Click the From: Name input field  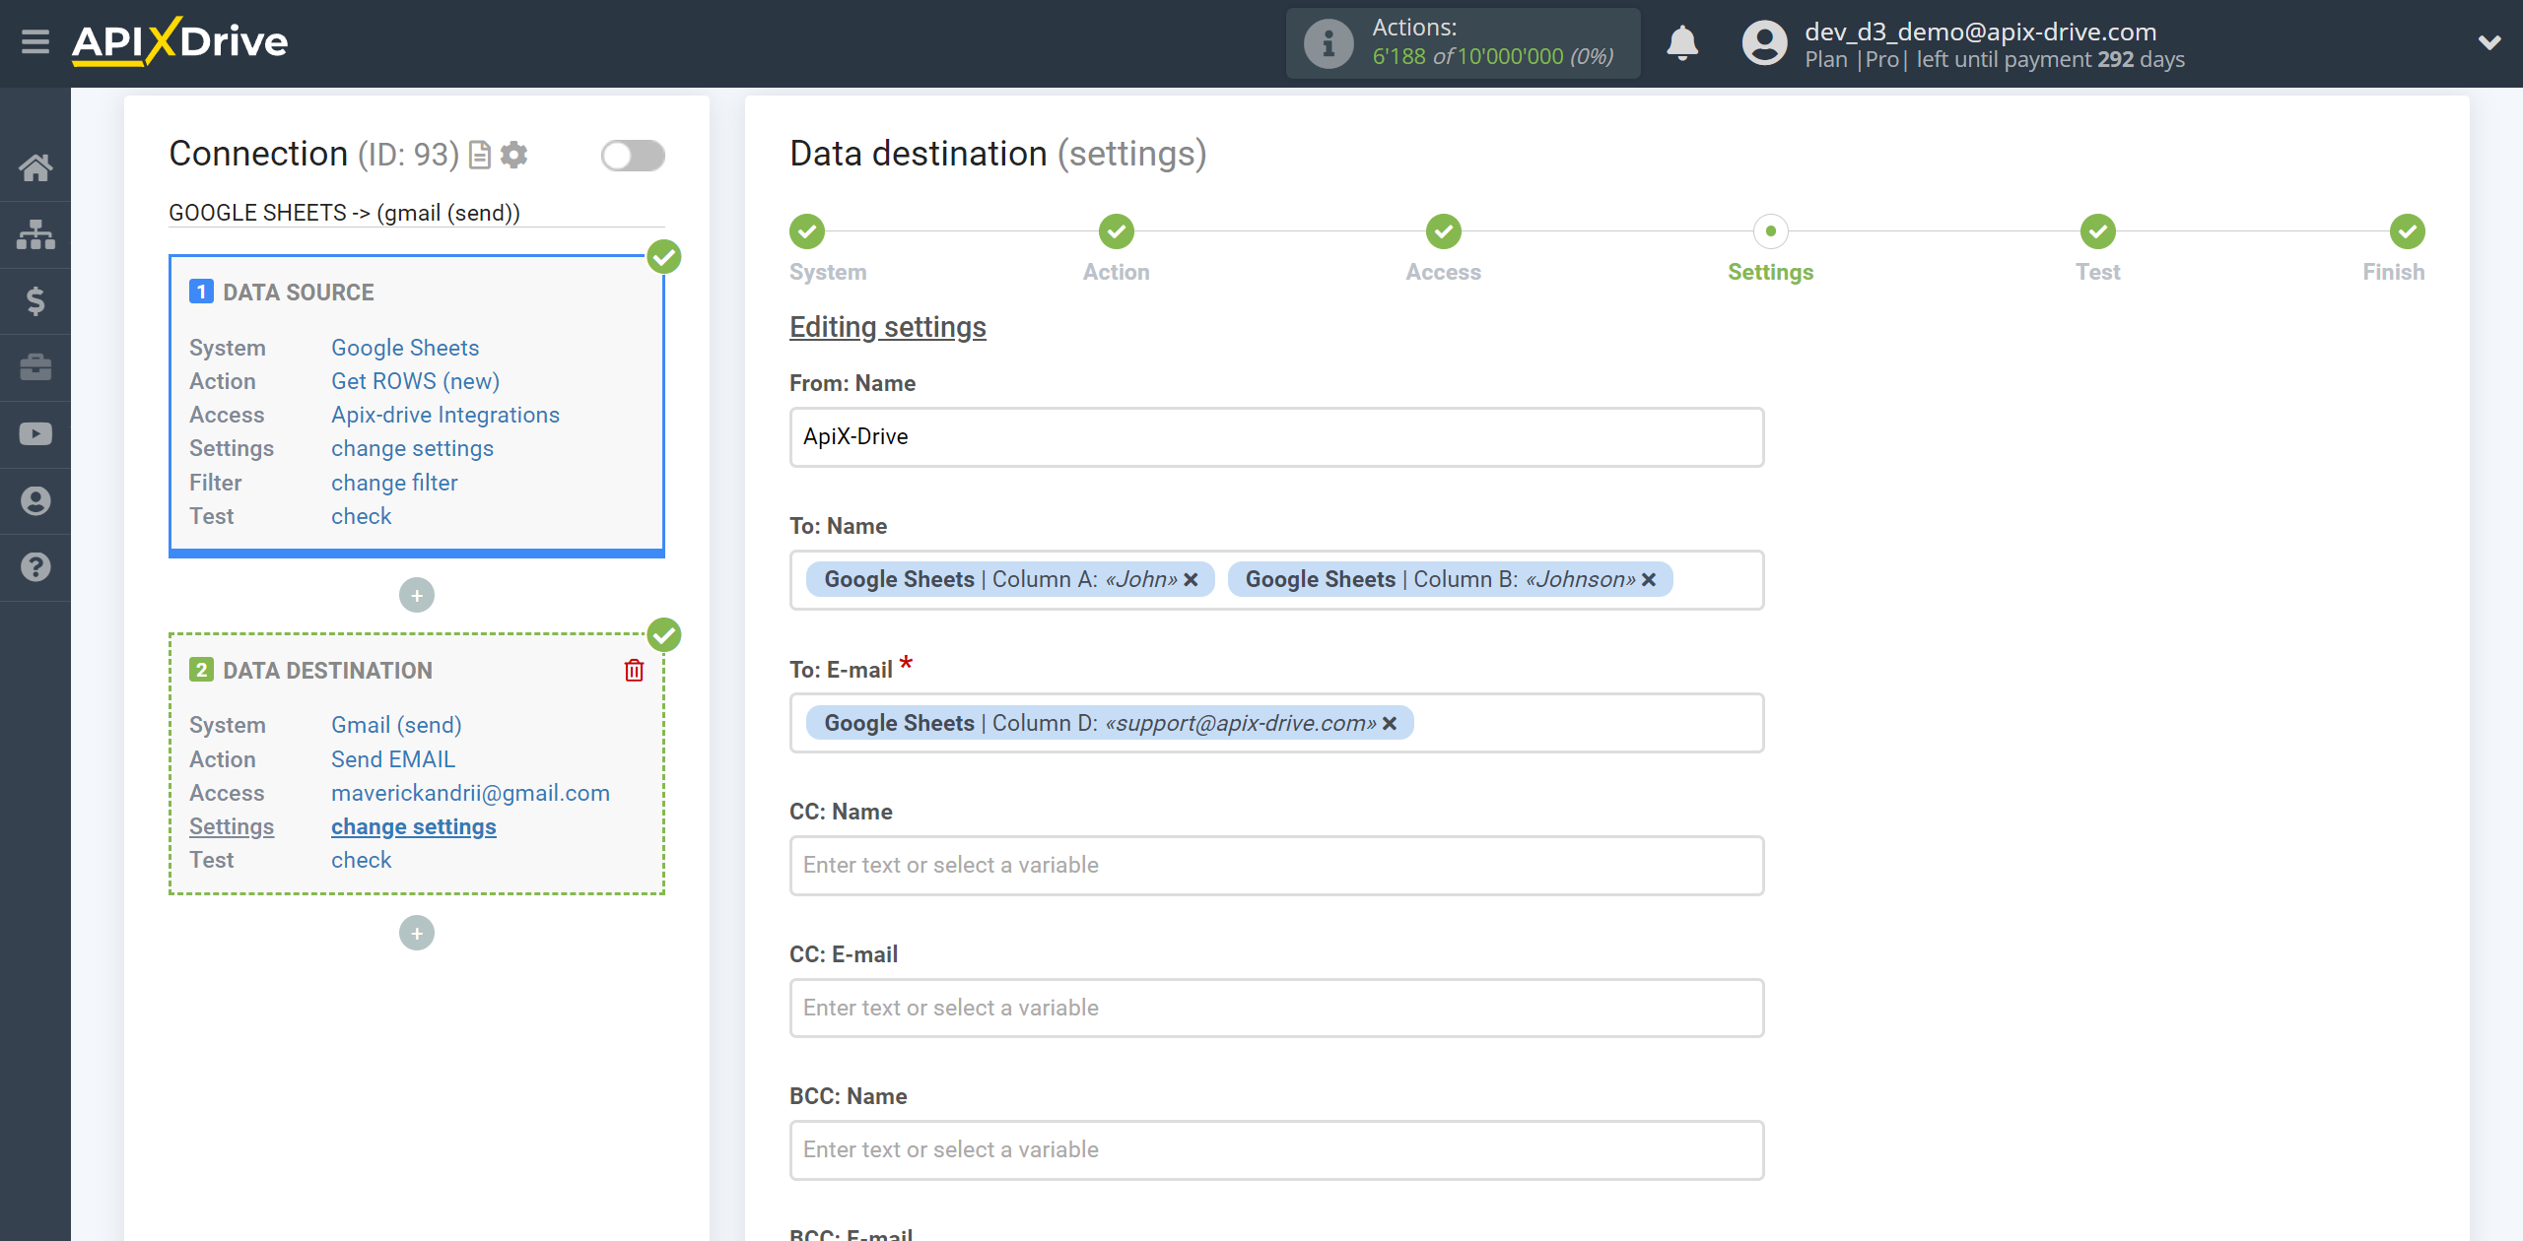click(x=1276, y=437)
